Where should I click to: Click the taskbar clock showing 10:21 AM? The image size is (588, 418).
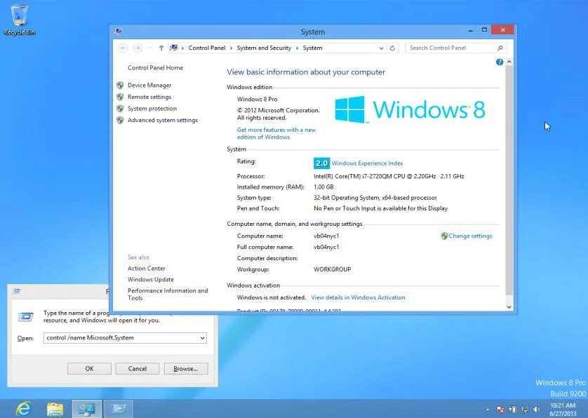(x=563, y=409)
